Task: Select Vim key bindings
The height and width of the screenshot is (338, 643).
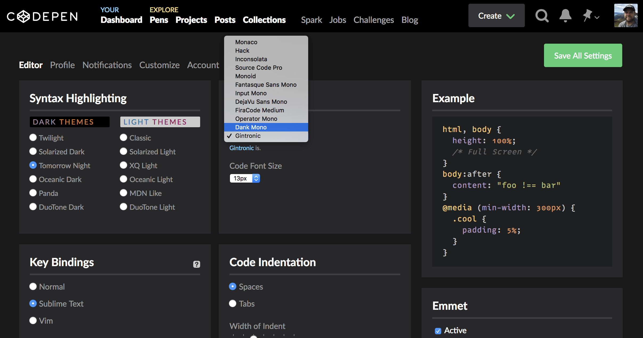Action: coord(33,320)
